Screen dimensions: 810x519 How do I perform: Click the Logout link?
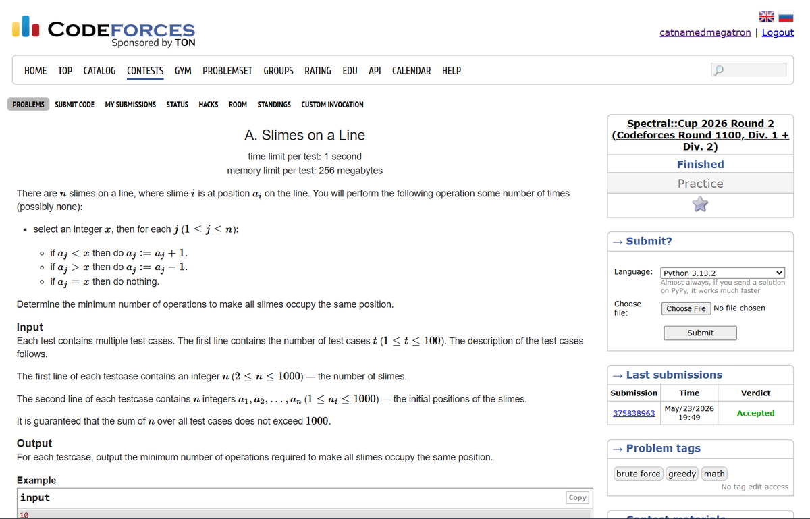[778, 32]
